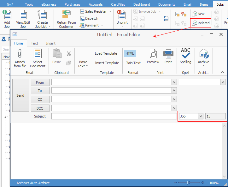Viewport: 228px width, 187px height.
Task: Click Return From Customer icon
Action: pyautogui.click(x=66, y=19)
